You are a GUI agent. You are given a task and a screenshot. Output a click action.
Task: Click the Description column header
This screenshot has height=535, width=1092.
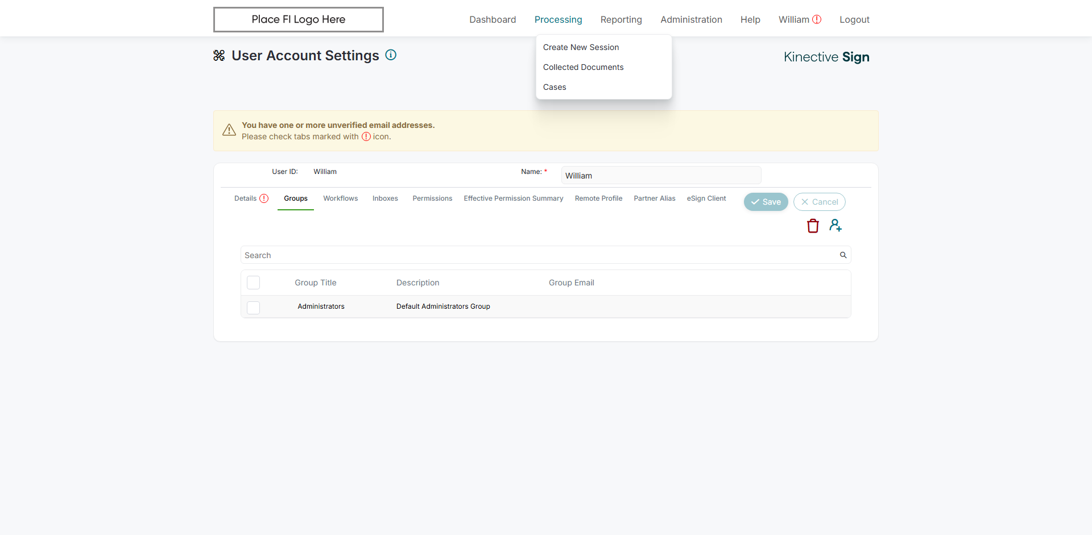point(418,283)
